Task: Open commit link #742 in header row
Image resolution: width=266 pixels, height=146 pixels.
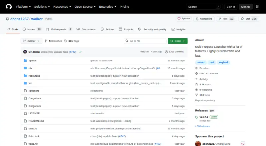Action: tap(72, 52)
